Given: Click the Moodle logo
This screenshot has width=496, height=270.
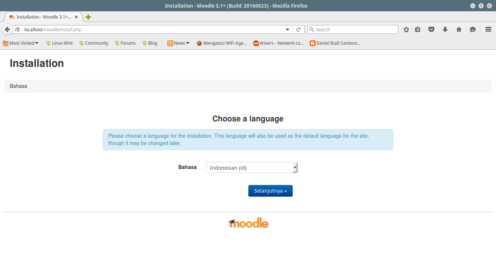Looking at the screenshot, I should click(x=248, y=223).
